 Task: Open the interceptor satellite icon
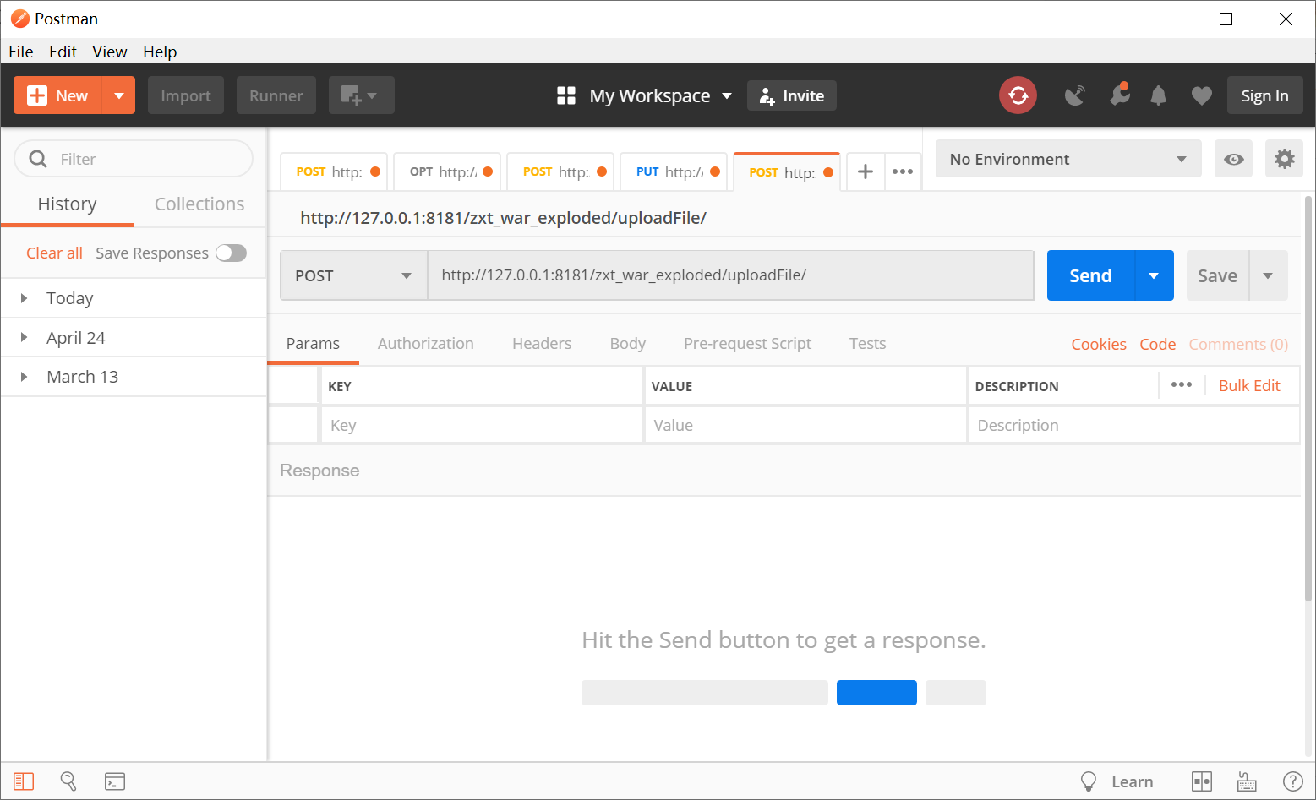coord(1074,95)
